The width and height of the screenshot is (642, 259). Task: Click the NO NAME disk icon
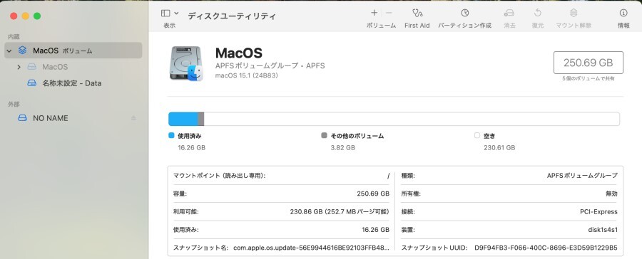tap(23, 118)
